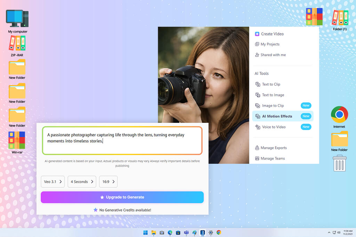Click the Manage Exports icon
This screenshot has width=356, height=237.
click(x=257, y=148)
